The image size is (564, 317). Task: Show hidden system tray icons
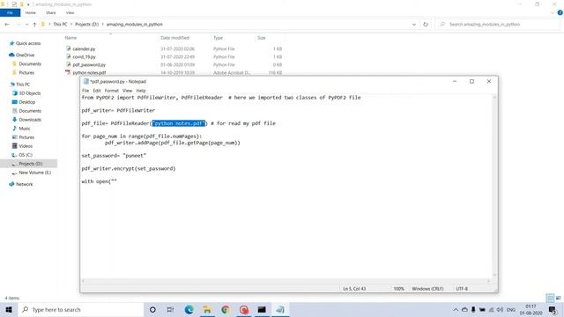tap(456, 309)
